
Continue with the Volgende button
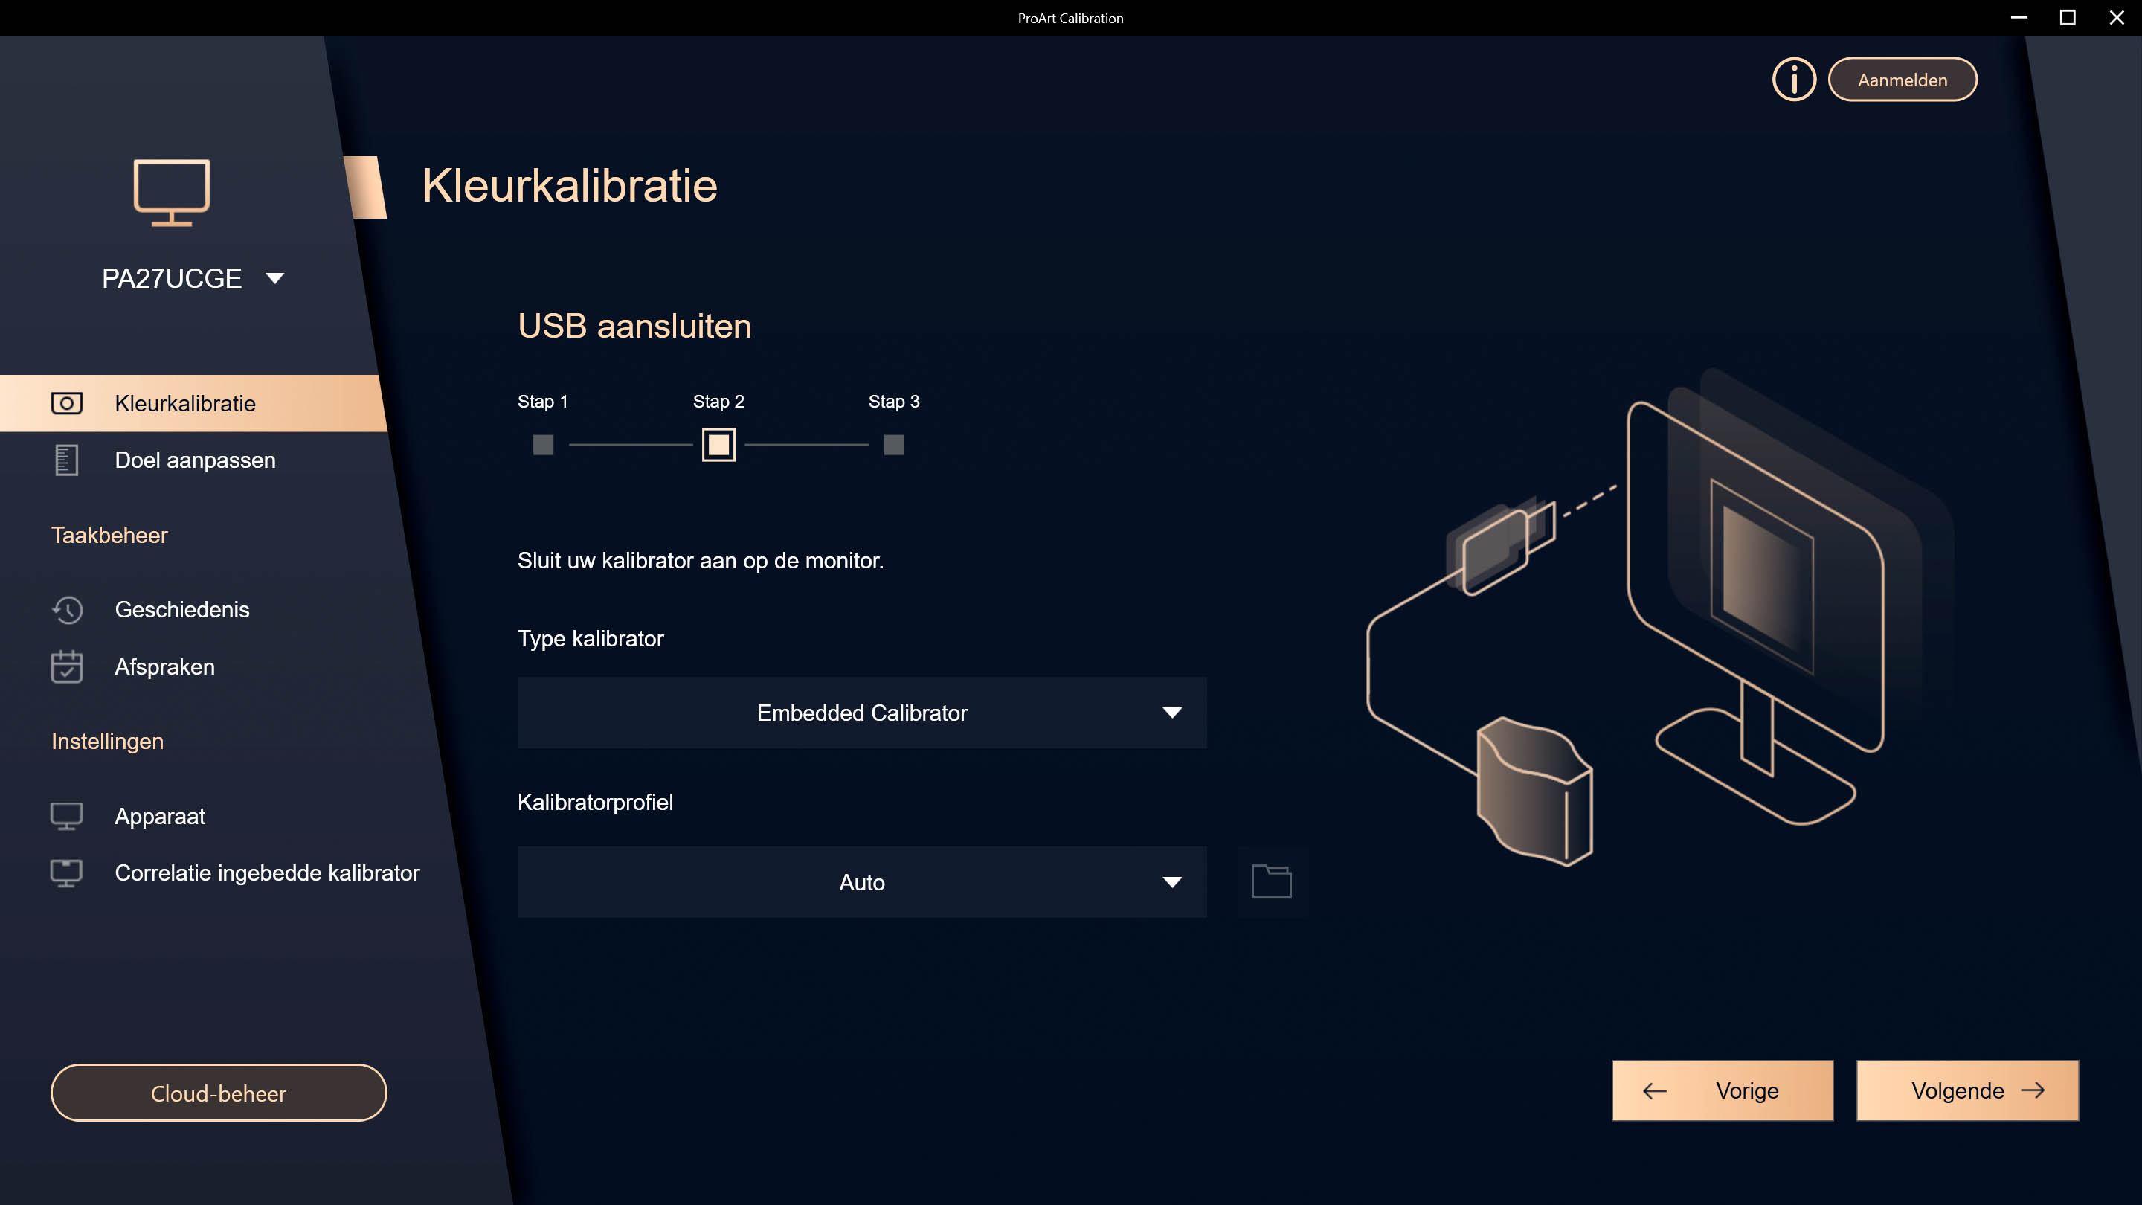1967,1091
